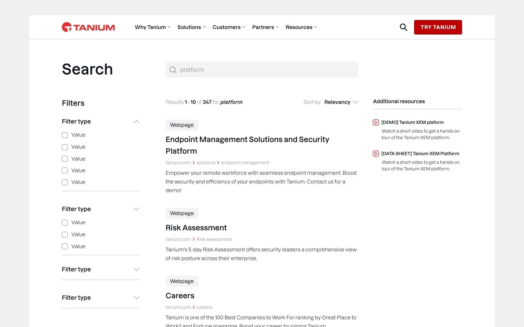Click the magnifier icon inside the search field
Image resolution: width=524 pixels, height=327 pixels.
(x=173, y=70)
